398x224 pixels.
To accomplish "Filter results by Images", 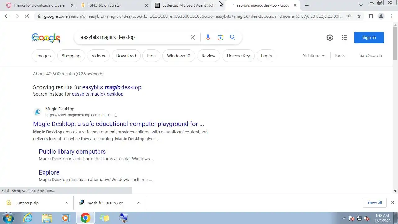I will [44, 56].
